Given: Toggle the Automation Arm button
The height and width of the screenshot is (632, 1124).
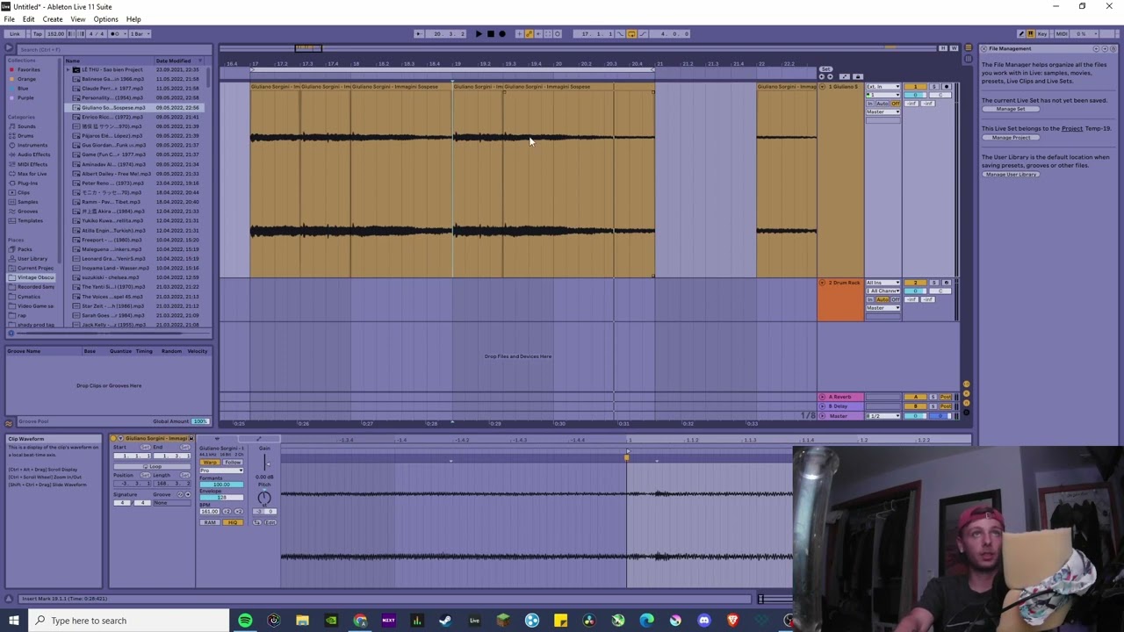Looking at the screenshot, I should click(x=529, y=34).
